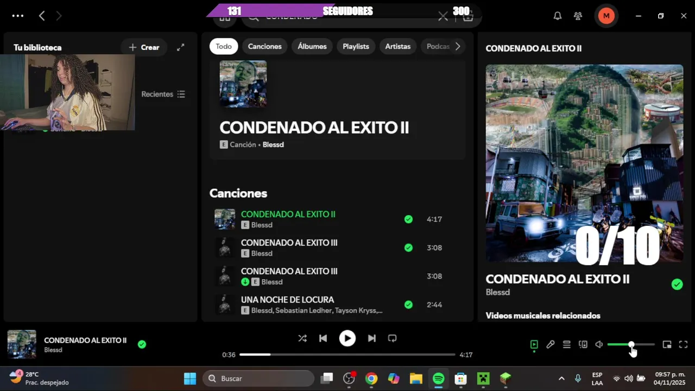Image resolution: width=695 pixels, height=391 pixels.
Task: Select the downloaded CONDENADO AL EXITO III song
Action: (x=289, y=271)
